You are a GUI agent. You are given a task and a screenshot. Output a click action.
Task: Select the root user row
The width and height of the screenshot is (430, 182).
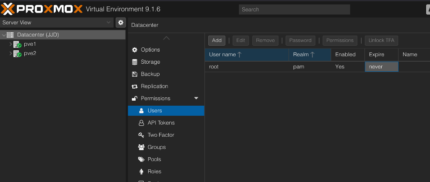317,67
